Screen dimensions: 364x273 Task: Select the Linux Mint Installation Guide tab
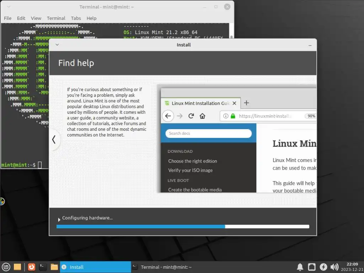pyautogui.click(x=201, y=103)
